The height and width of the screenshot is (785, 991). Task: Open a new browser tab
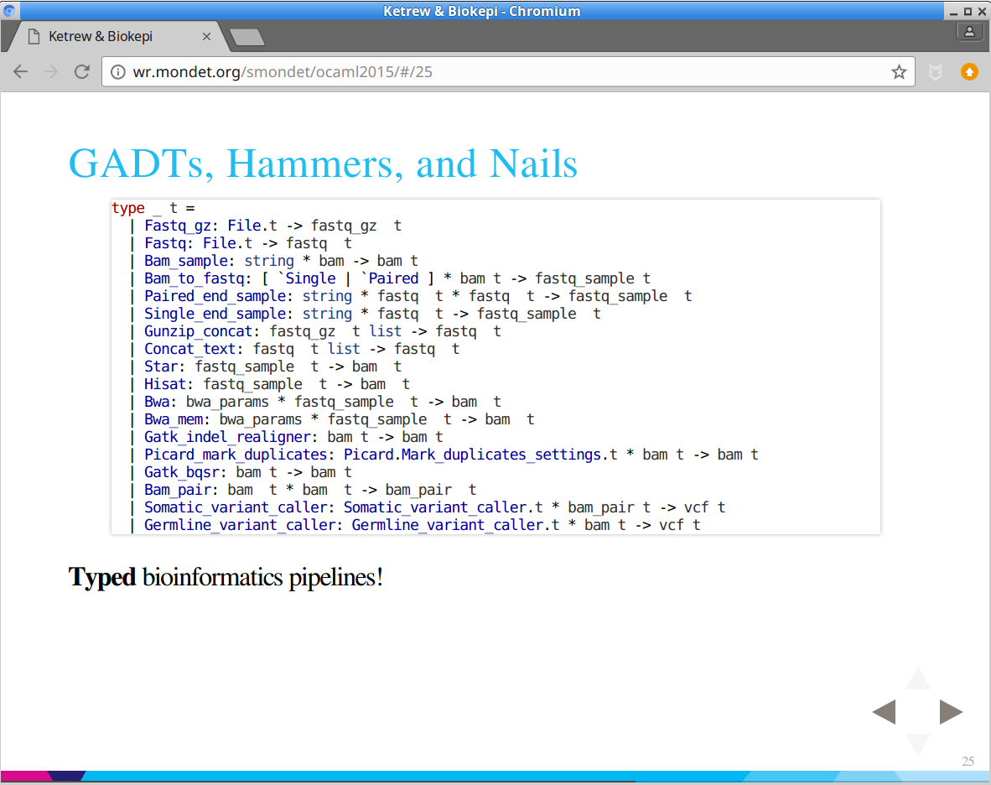click(247, 37)
